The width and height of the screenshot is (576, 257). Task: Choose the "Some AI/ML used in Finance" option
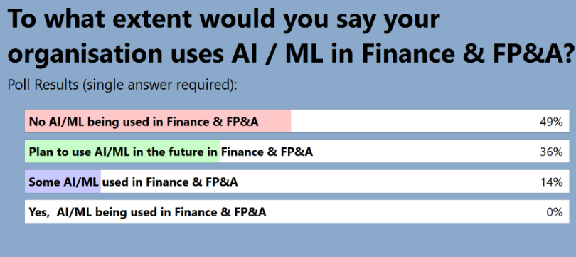point(297,182)
